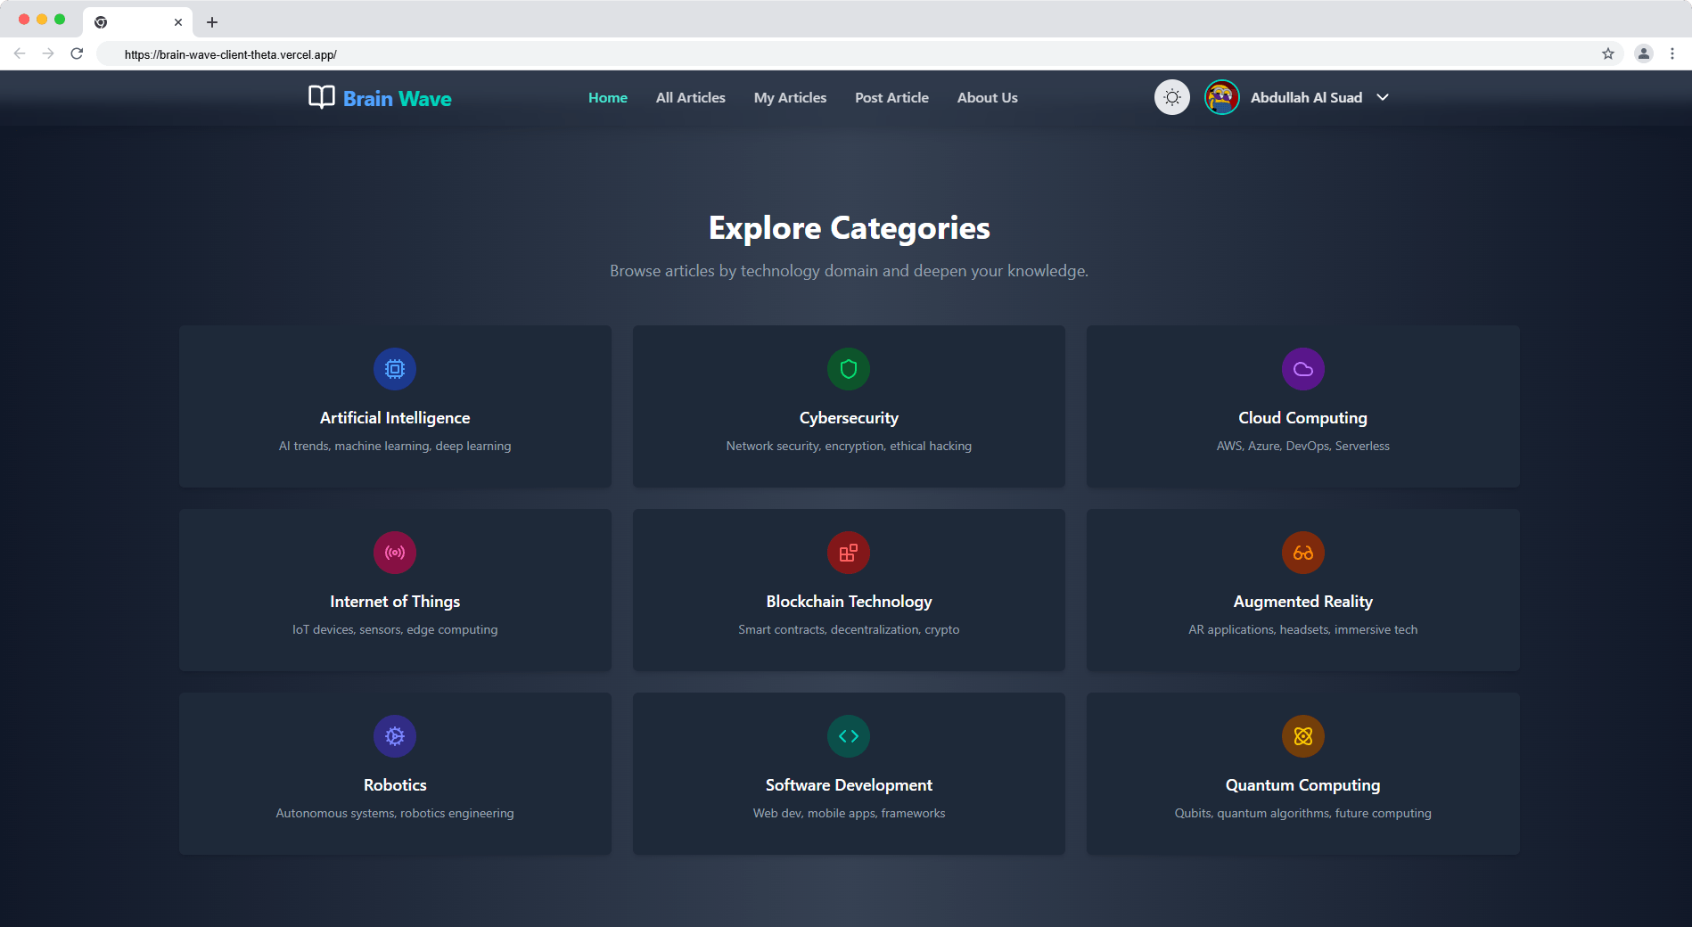Select the Home navigation link

[607, 98]
